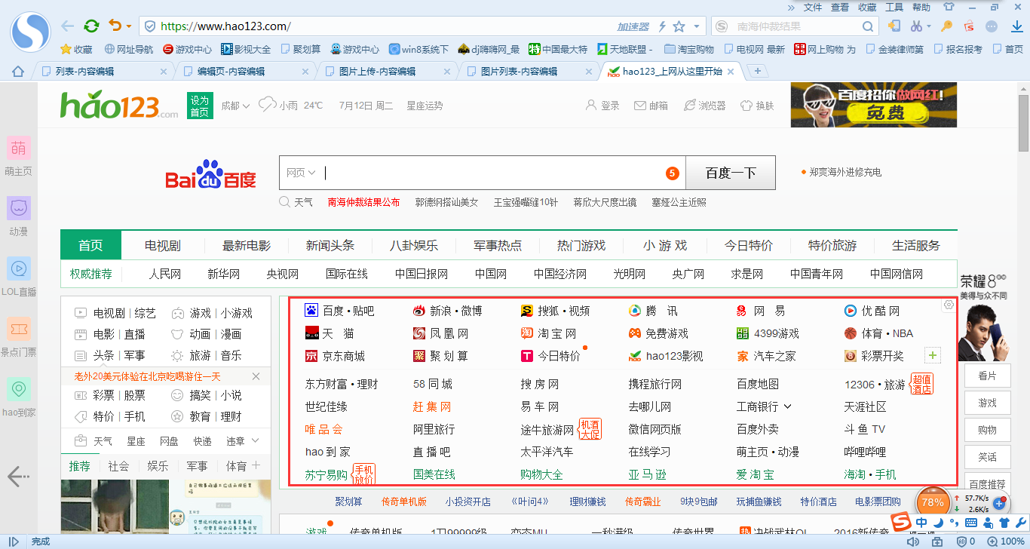Viewport: 1030px width, 549px height.
Task: Click the large dashed back arrow in sidebar
Action: coord(18,476)
